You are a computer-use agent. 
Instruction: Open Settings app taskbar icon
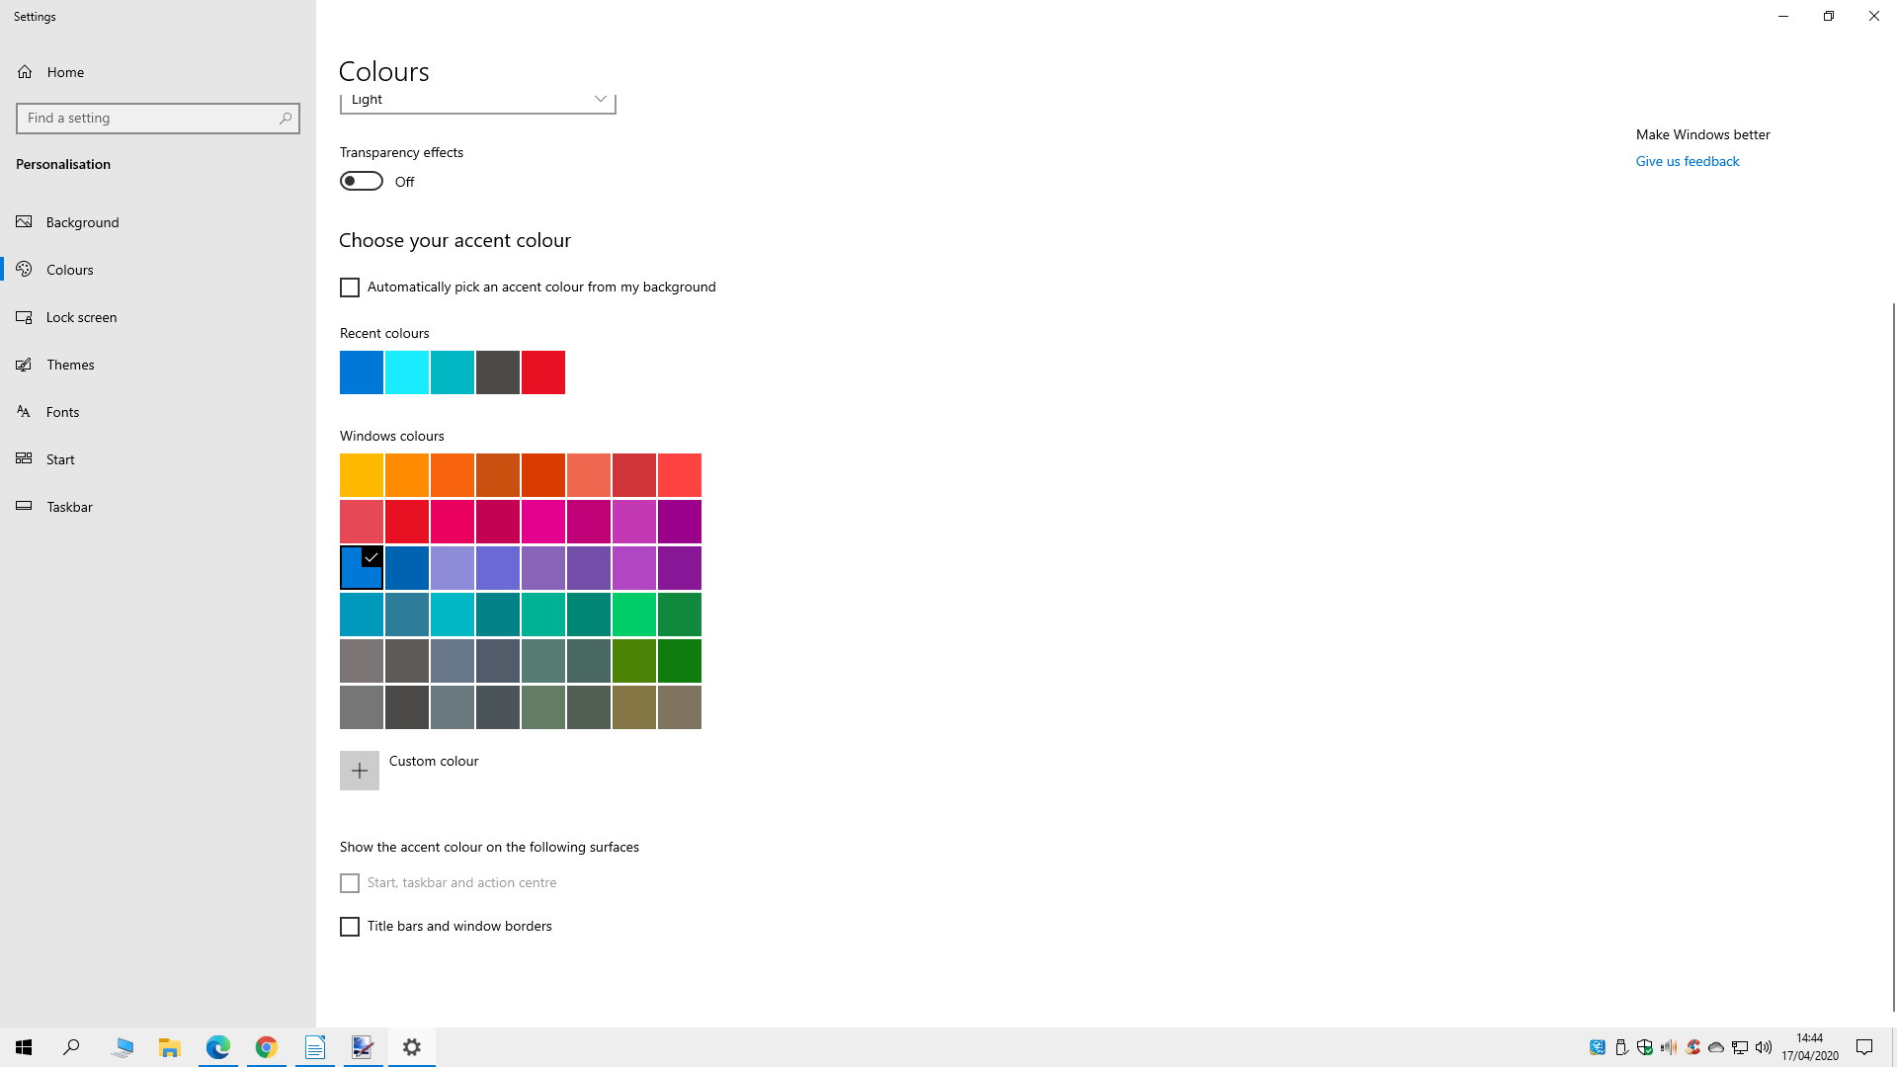(x=412, y=1047)
